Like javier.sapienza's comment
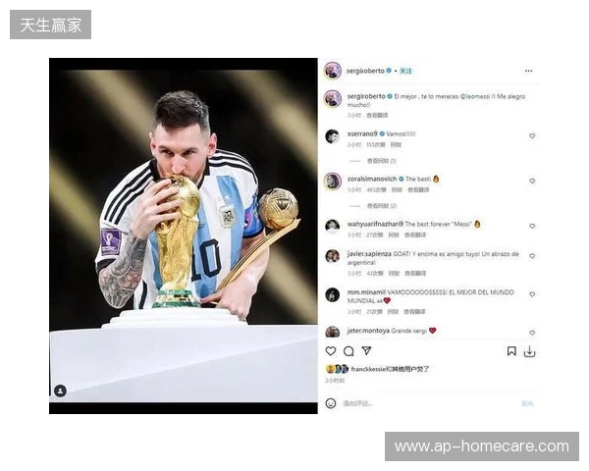The width and height of the screenshot is (589, 471). point(532,256)
